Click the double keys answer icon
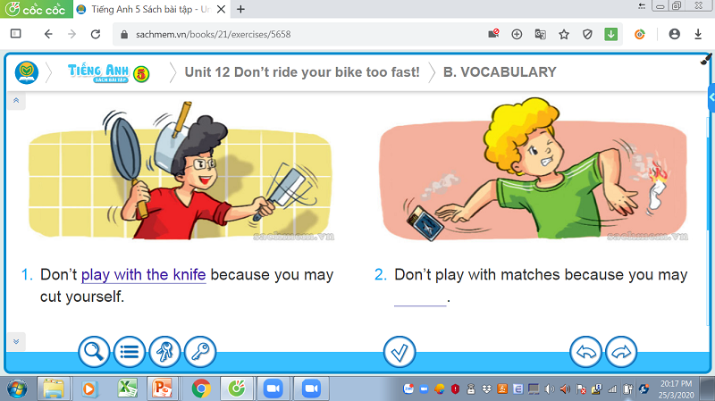Viewport: 715px width, 401px height. point(164,352)
